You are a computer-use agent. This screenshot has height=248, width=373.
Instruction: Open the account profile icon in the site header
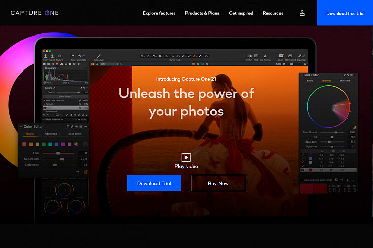point(302,13)
